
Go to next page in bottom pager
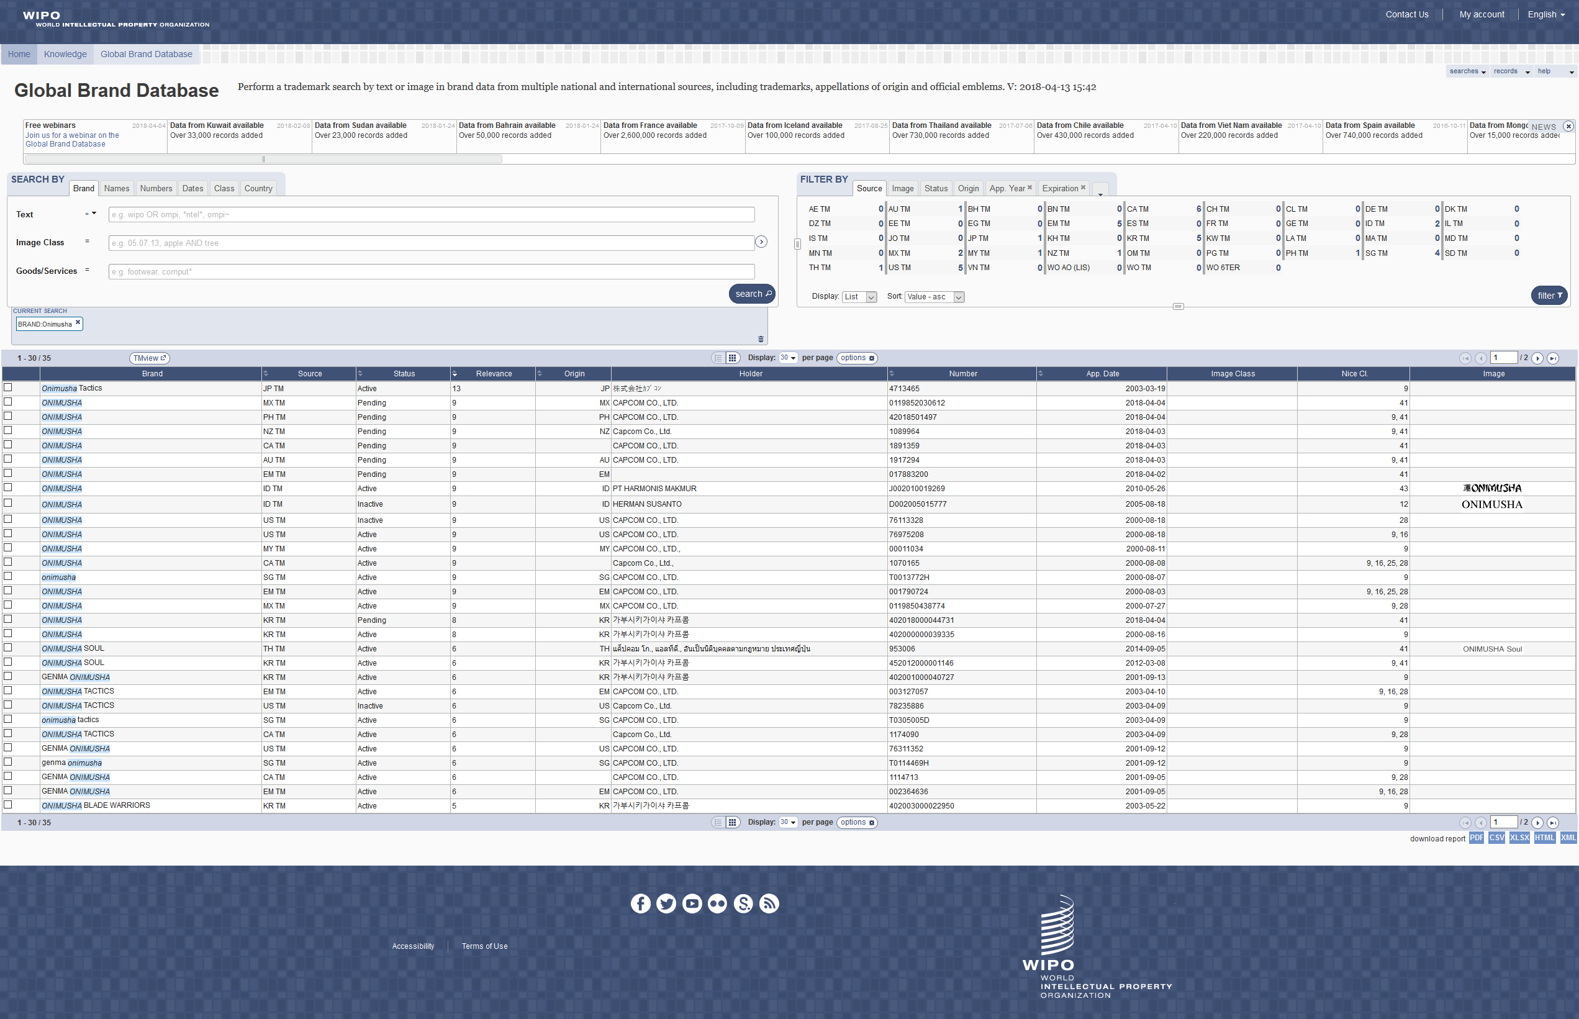click(1537, 823)
